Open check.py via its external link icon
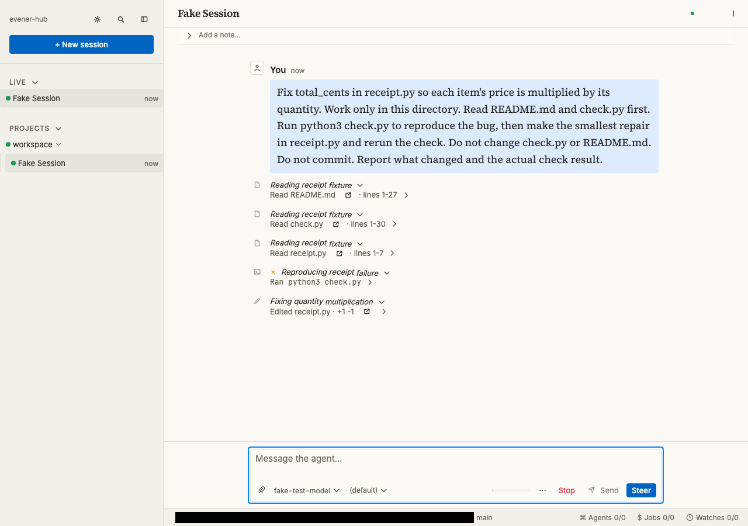Viewport: 748px width, 526px height. point(336,224)
